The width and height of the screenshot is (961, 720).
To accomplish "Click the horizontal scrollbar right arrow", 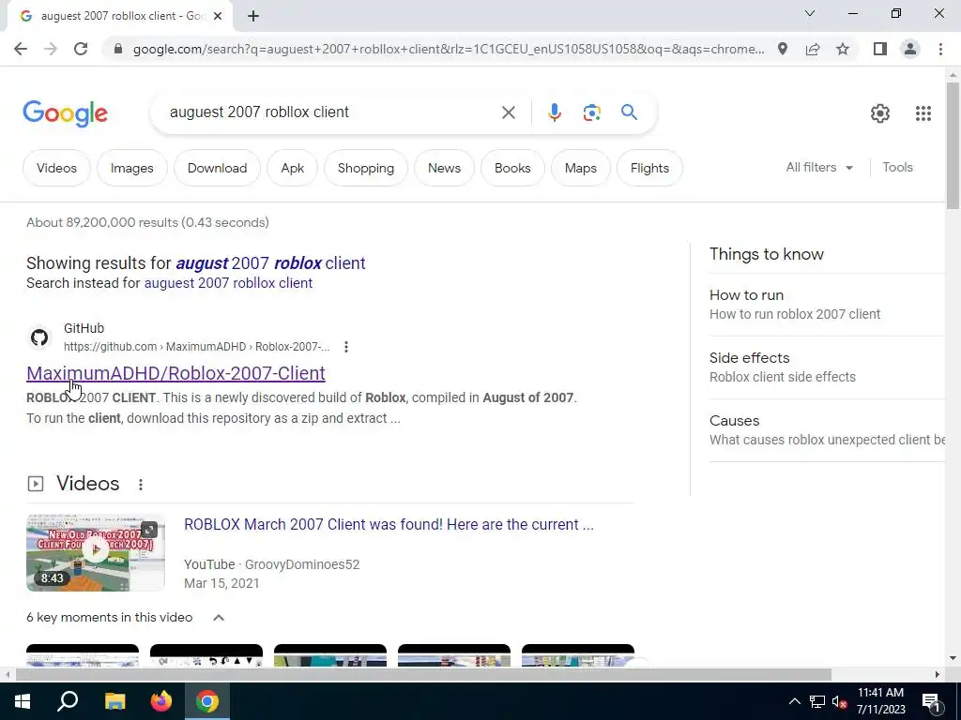I will click(938, 674).
